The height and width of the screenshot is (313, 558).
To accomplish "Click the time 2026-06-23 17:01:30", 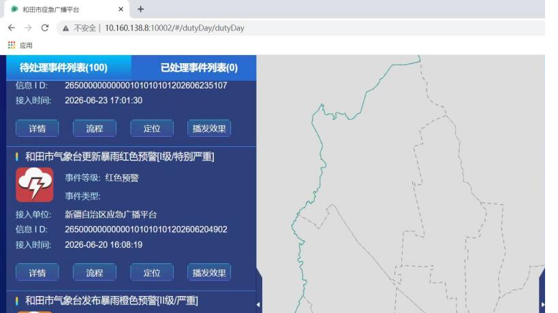I will coord(104,101).
